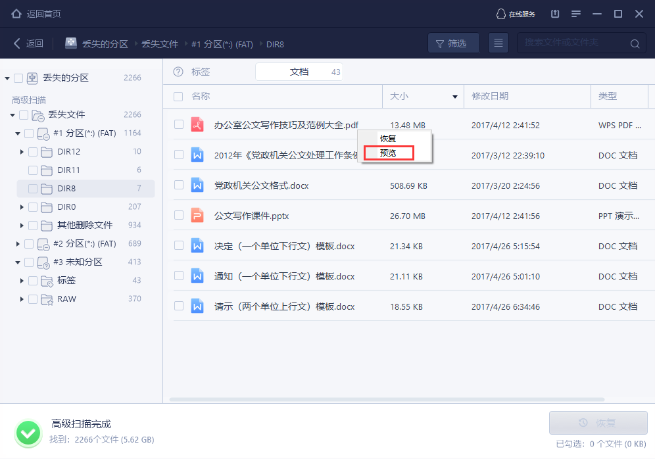The image size is (655, 459).
Task: Open the list view menu next to 筛选
Action: [498, 43]
